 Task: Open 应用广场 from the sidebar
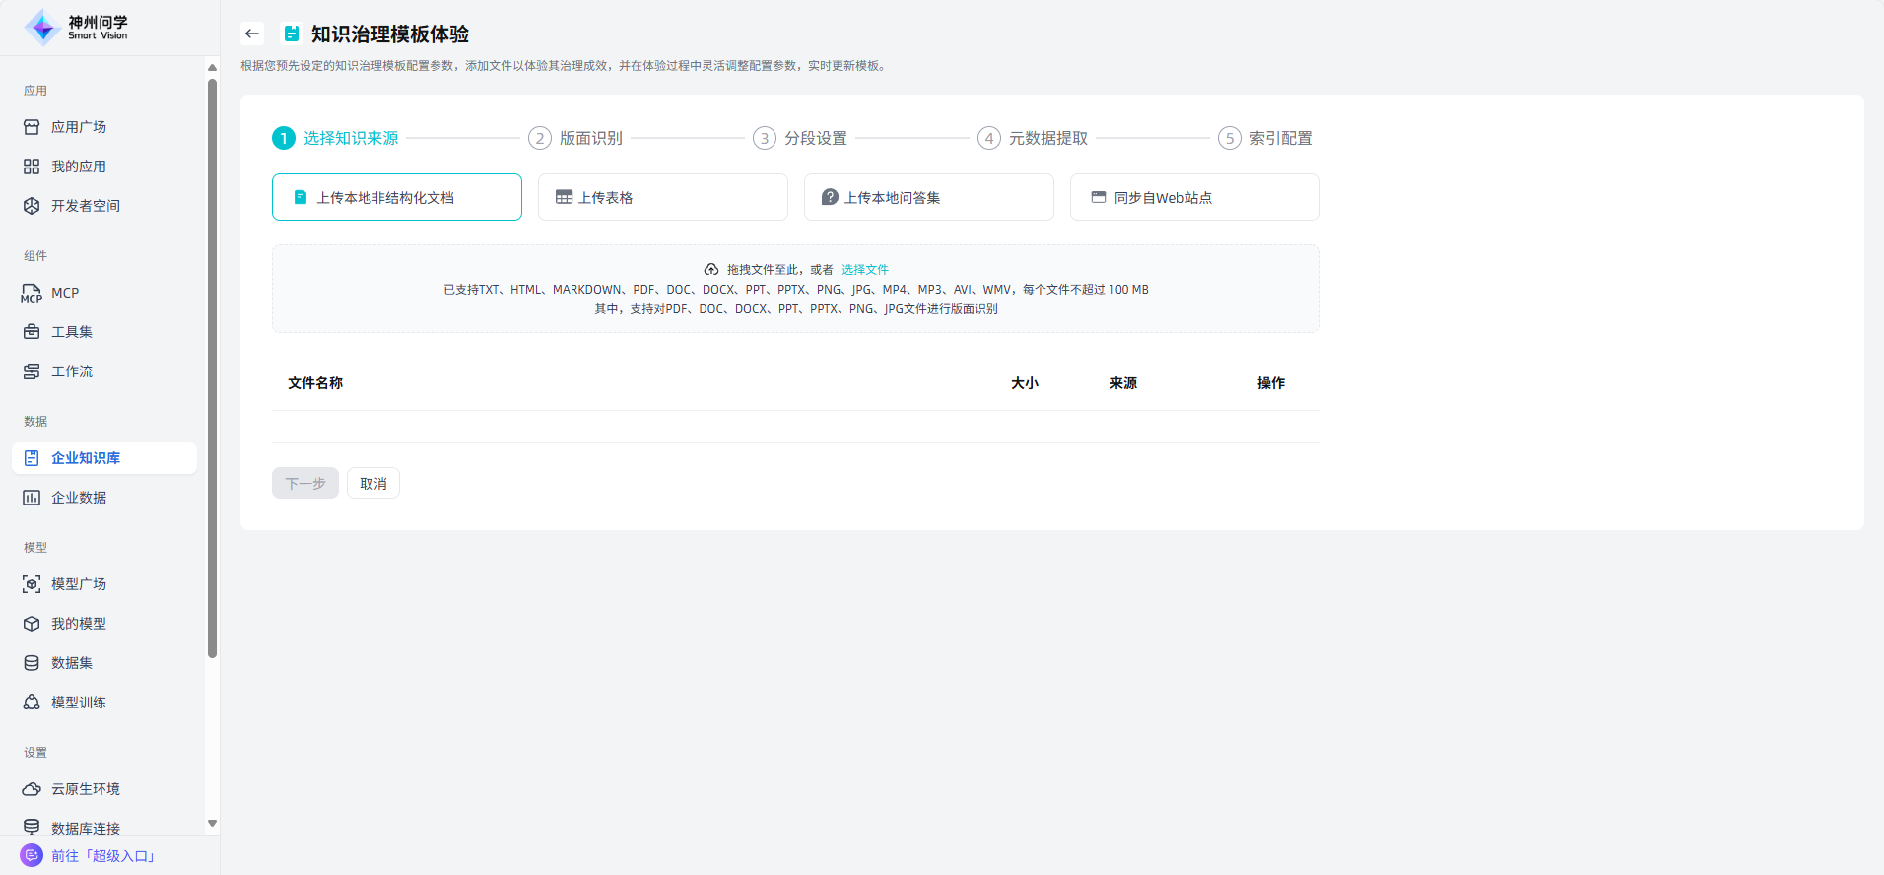[78, 127]
